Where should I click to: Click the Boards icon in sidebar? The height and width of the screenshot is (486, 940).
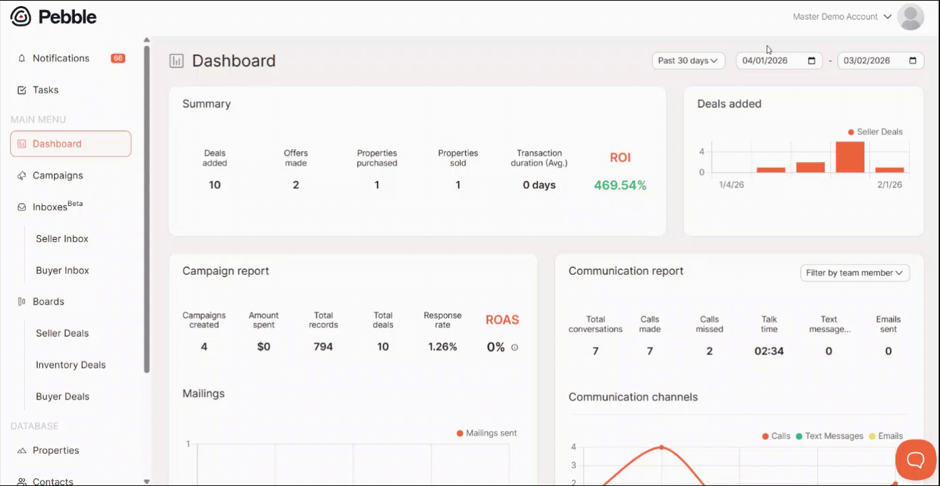[x=22, y=302]
